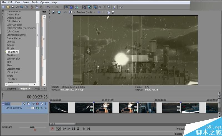Toggle preview on external monitor
Screen dimensions: 222x136
[59, 12]
